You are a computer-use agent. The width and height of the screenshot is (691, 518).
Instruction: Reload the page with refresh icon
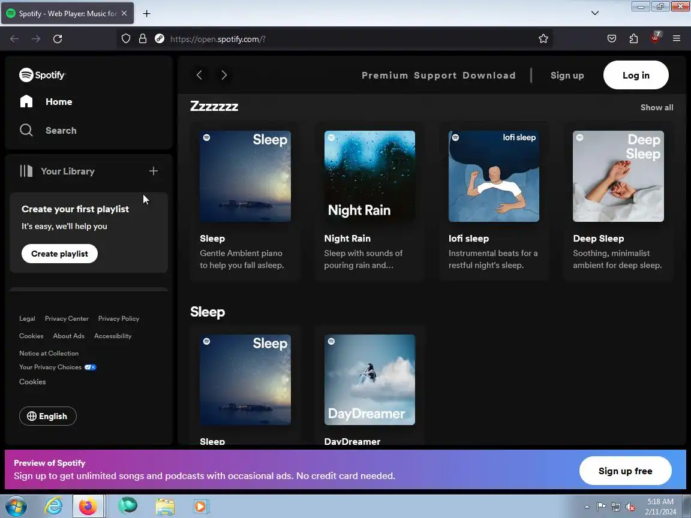tap(58, 39)
